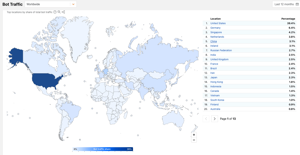The width and height of the screenshot is (300, 155).
Task: Open the Worldwide location dropdown
Action: 50,4
